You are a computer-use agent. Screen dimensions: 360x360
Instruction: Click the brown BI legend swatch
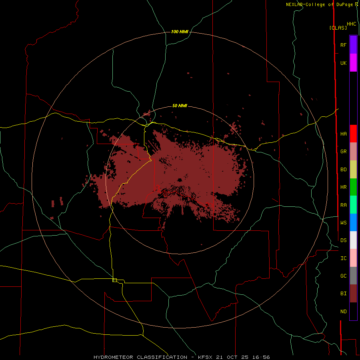point(353,294)
